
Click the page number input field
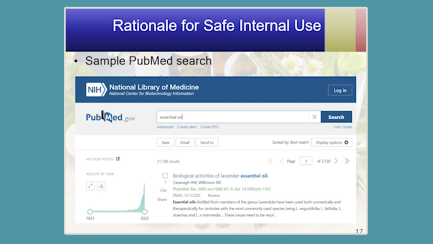(x=306, y=161)
